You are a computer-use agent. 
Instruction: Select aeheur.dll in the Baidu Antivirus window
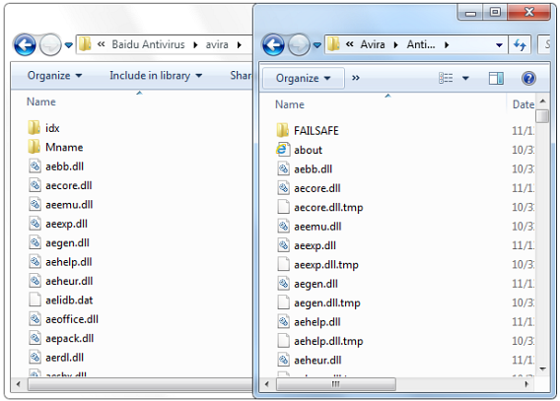tap(60, 281)
